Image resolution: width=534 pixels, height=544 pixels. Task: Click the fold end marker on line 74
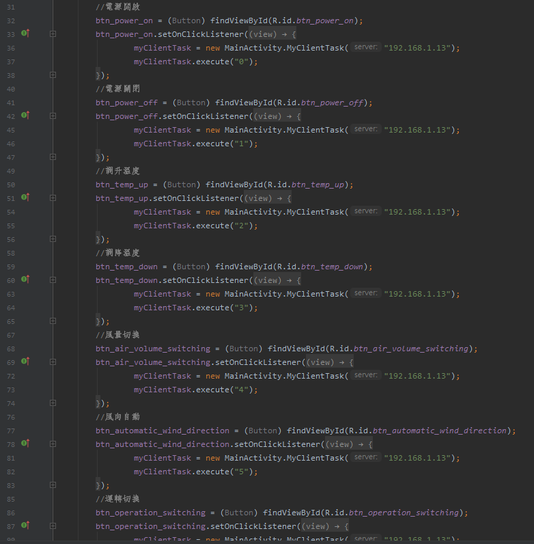coord(53,403)
